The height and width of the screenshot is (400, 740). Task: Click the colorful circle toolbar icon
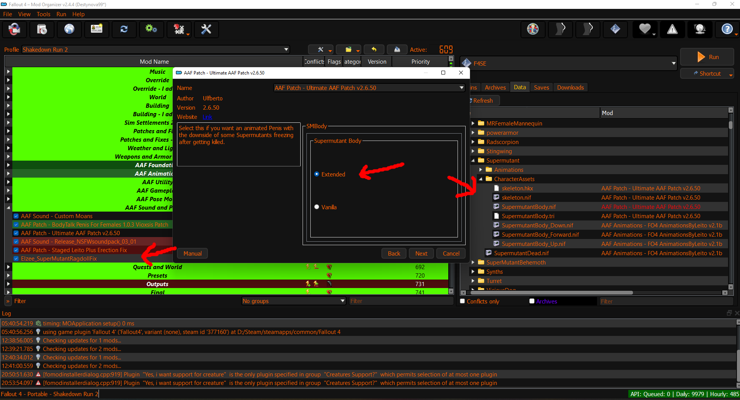coord(533,29)
